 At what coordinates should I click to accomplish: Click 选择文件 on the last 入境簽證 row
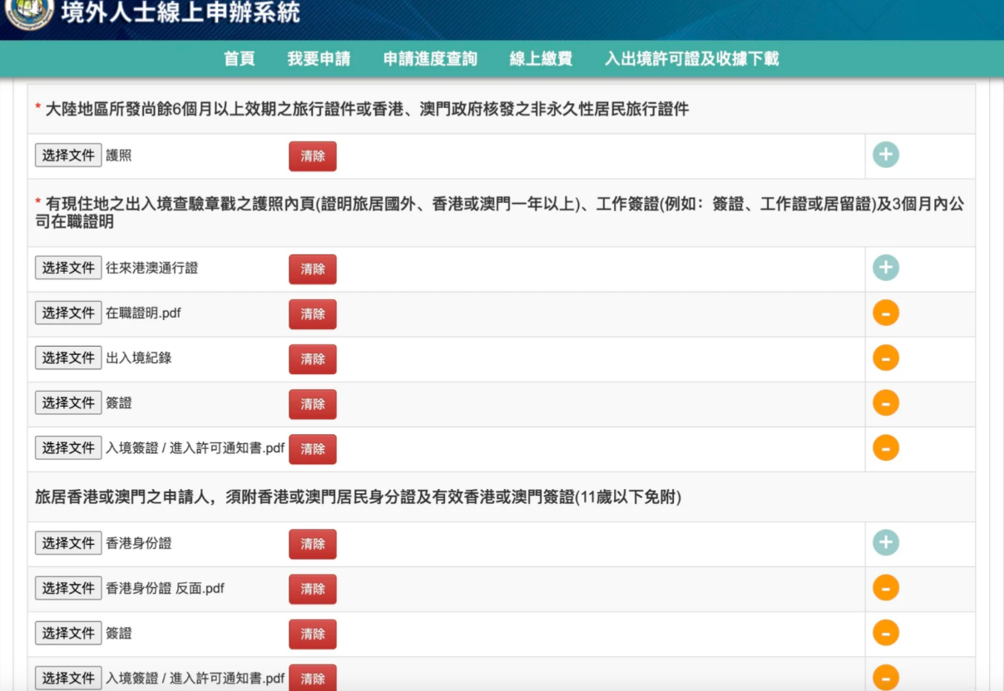click(x=67, y=678)
